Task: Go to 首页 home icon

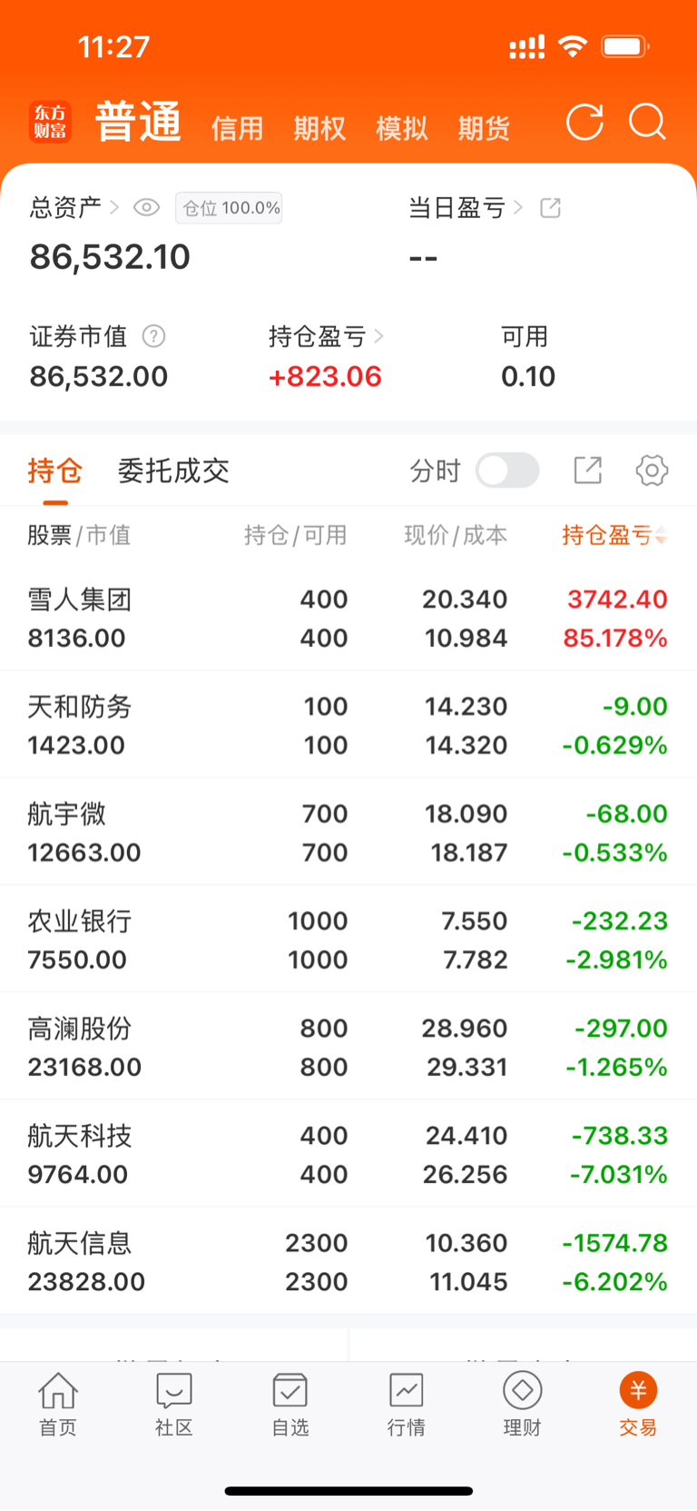Action: (x=58, y=1404)
